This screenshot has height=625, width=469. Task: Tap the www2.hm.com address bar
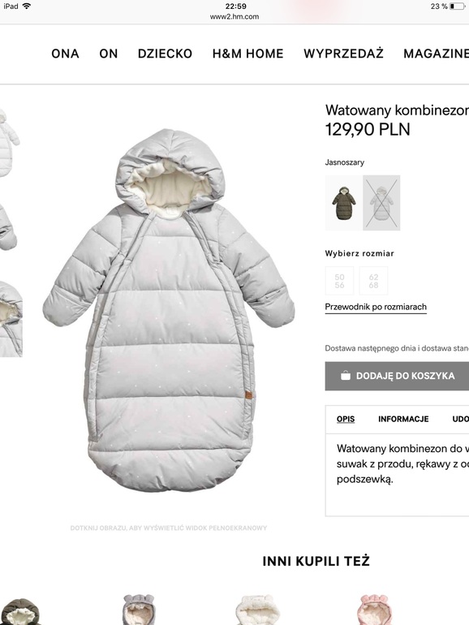point(234,17)
